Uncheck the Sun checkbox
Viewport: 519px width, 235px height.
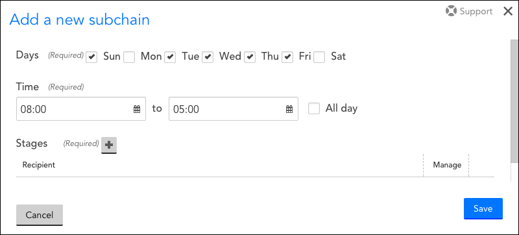91,57
